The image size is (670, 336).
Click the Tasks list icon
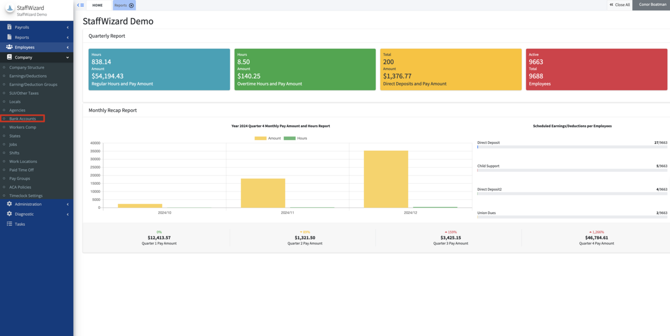click(9, 224)
